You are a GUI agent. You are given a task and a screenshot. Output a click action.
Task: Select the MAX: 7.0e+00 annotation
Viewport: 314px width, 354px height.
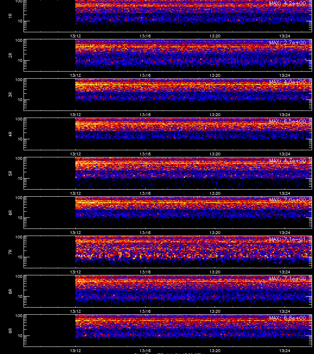(x=287, y=200)
